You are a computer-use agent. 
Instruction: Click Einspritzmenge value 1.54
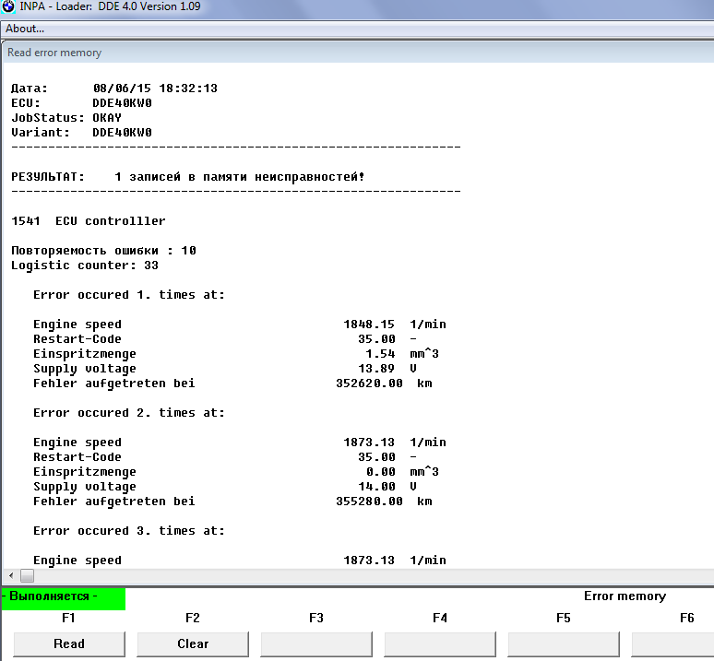(x=380, y=353)
